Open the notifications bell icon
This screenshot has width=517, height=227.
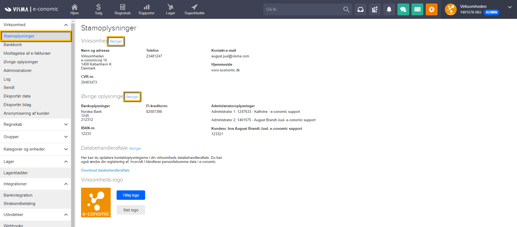[389, 9]
